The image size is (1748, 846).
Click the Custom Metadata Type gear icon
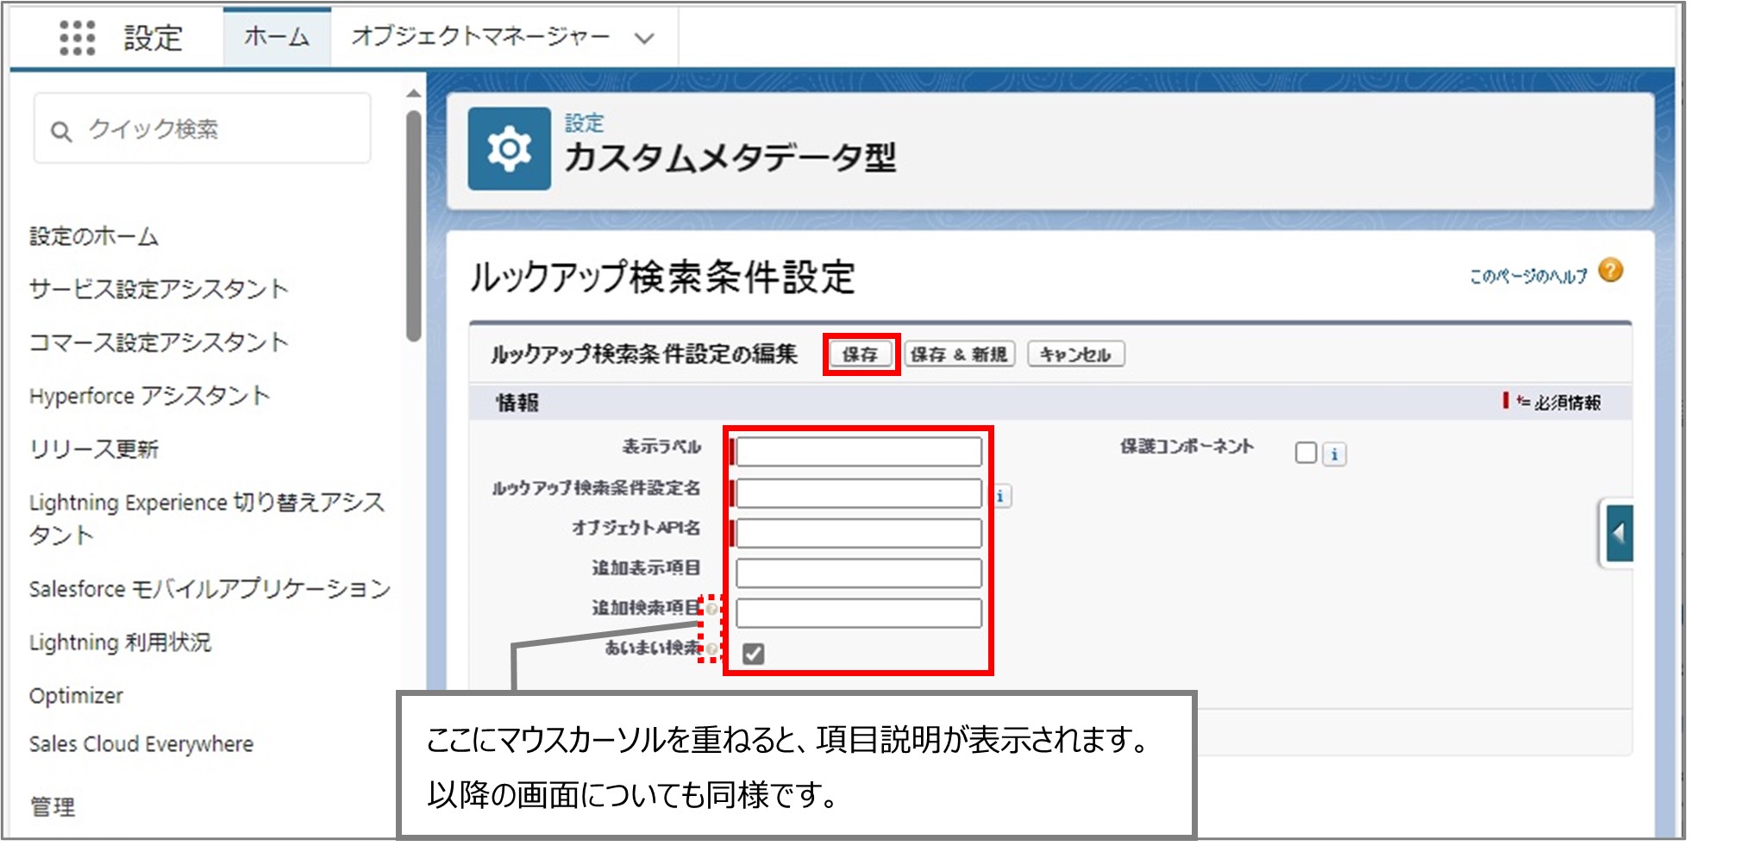coord(509,148)
